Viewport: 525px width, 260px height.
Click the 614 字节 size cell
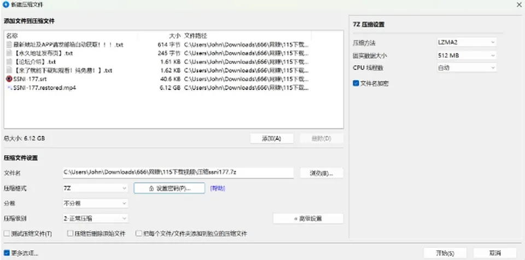point(169,44)
